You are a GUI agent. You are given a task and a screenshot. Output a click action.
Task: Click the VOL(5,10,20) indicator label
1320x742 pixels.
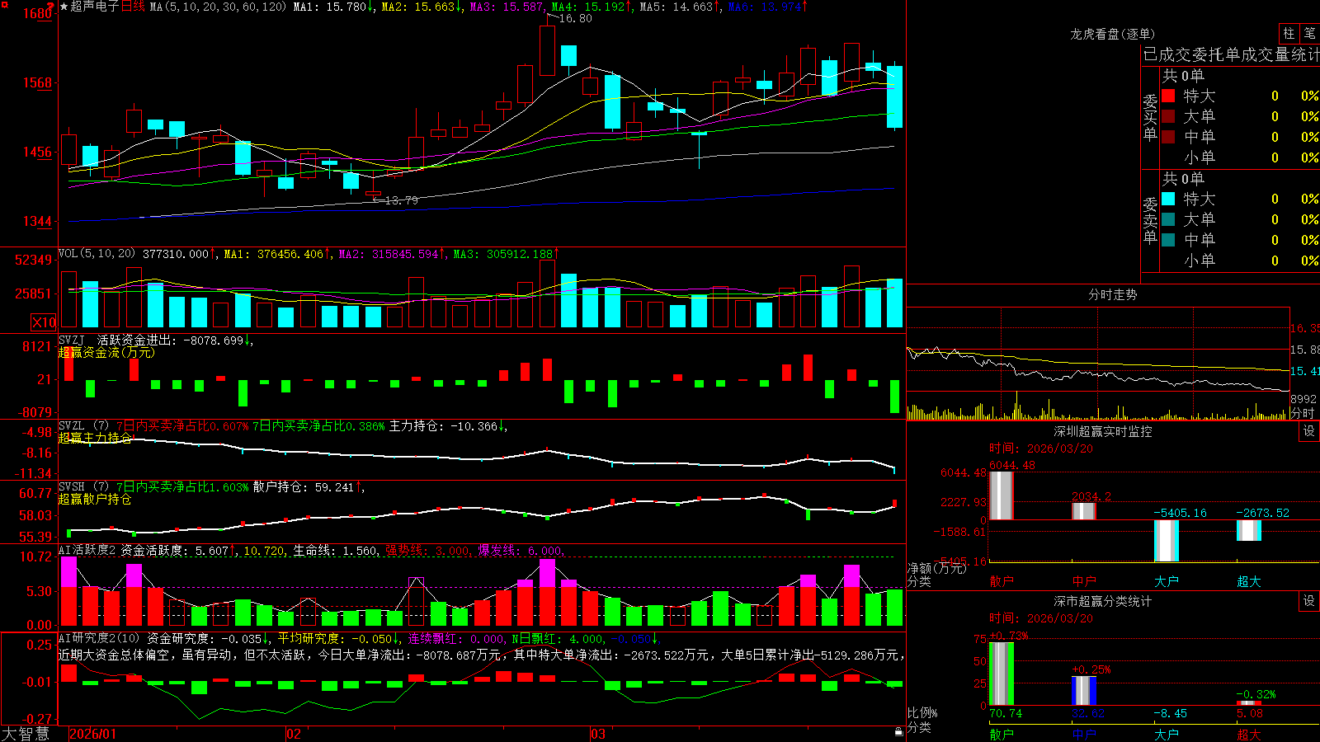coord(97,254)
